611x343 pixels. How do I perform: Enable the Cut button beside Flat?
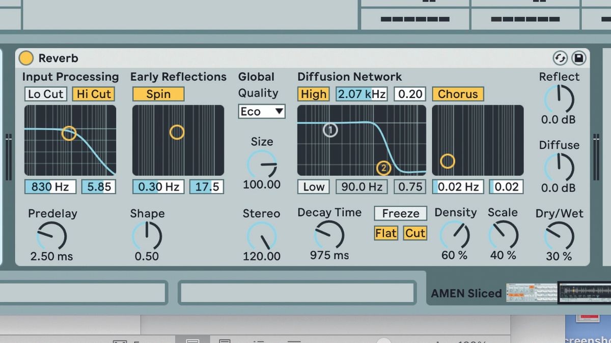tap(415, 233)
